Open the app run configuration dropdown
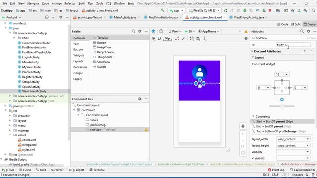The height and width of the screenshot is (178, 317). pos(176,10)
